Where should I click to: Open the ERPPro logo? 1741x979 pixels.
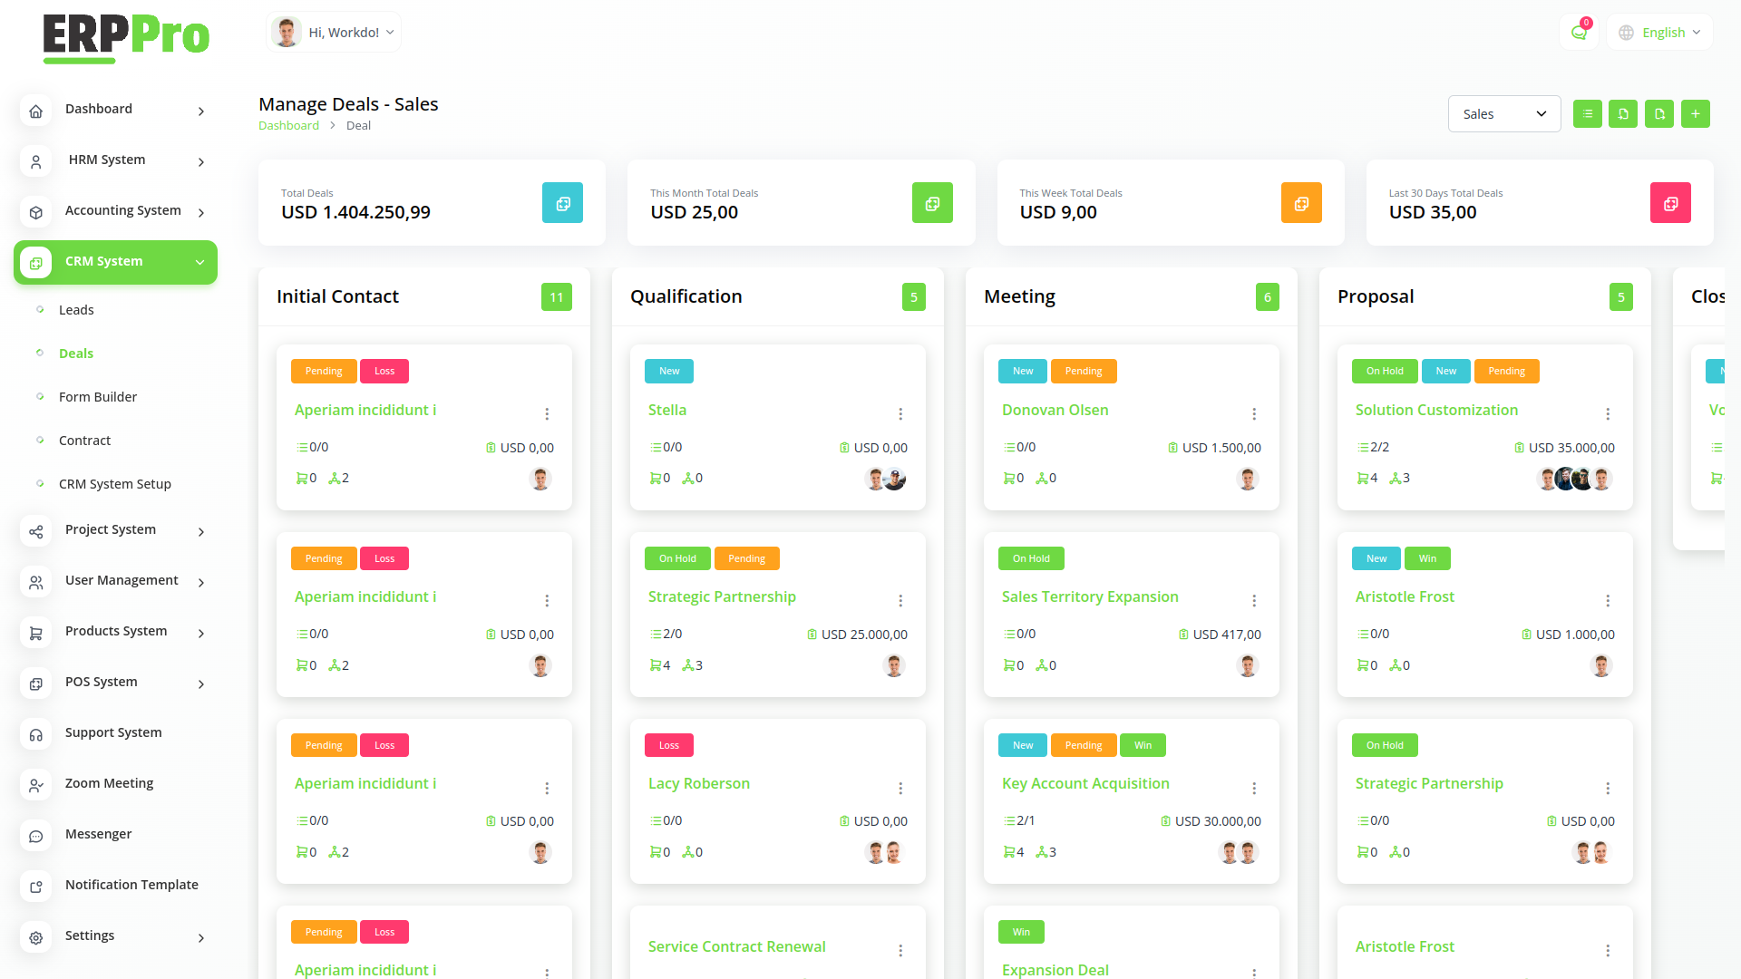click(126, 38)
